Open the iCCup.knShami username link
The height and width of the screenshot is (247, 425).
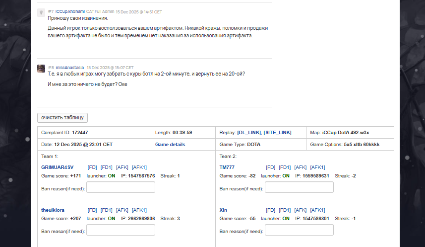[70, 11]
